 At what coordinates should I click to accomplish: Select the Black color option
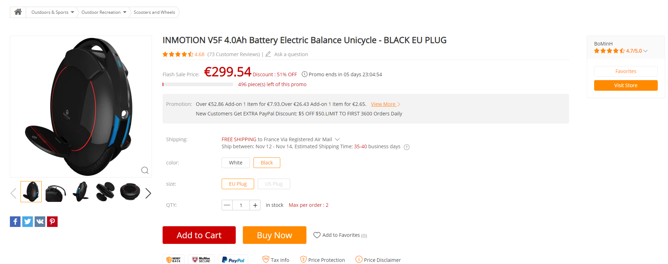tap(267, 163)
